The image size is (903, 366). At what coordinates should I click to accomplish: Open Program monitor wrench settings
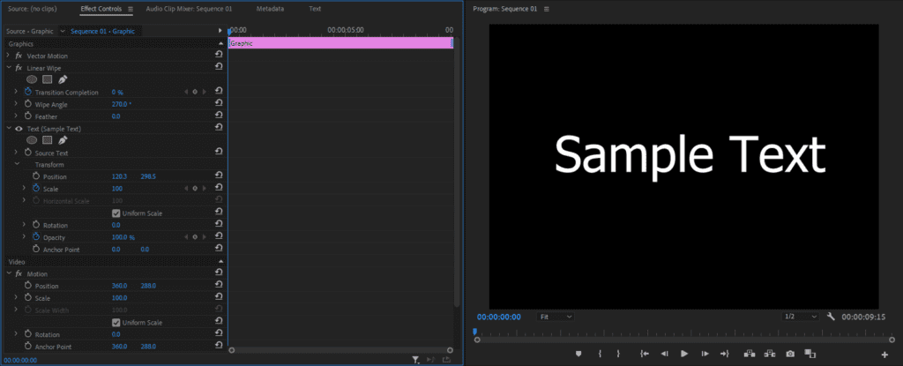831,317
